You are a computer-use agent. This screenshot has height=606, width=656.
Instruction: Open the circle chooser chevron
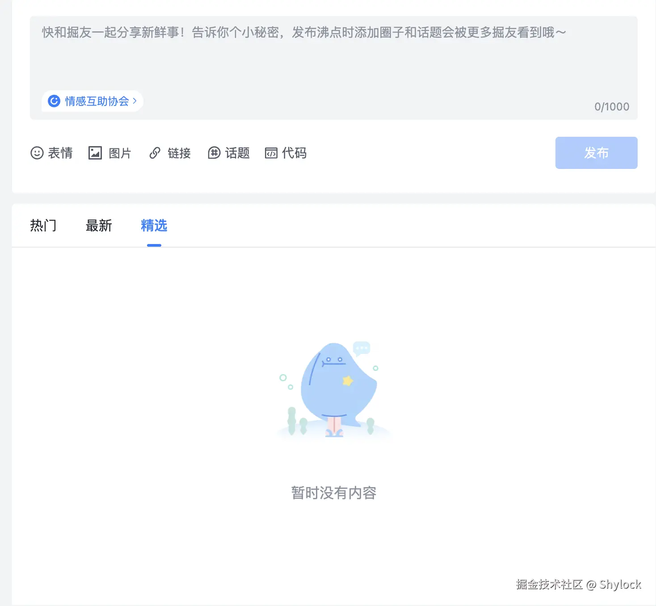coord(135,101)
